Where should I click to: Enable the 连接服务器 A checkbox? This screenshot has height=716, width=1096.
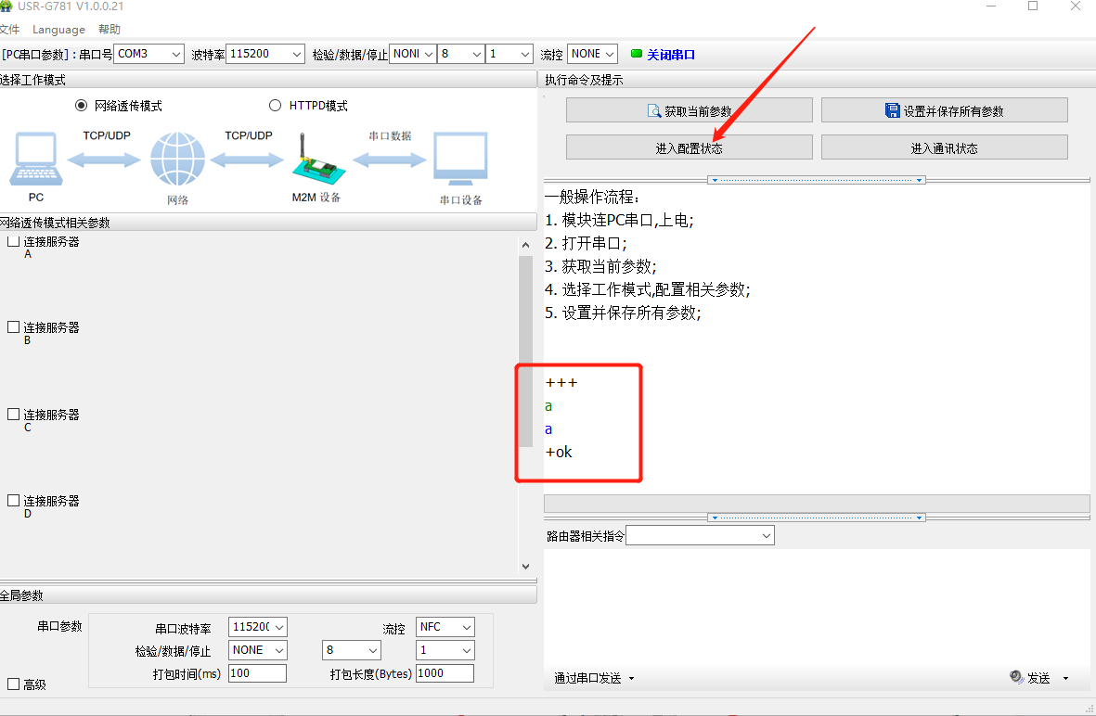click(14, 242)
